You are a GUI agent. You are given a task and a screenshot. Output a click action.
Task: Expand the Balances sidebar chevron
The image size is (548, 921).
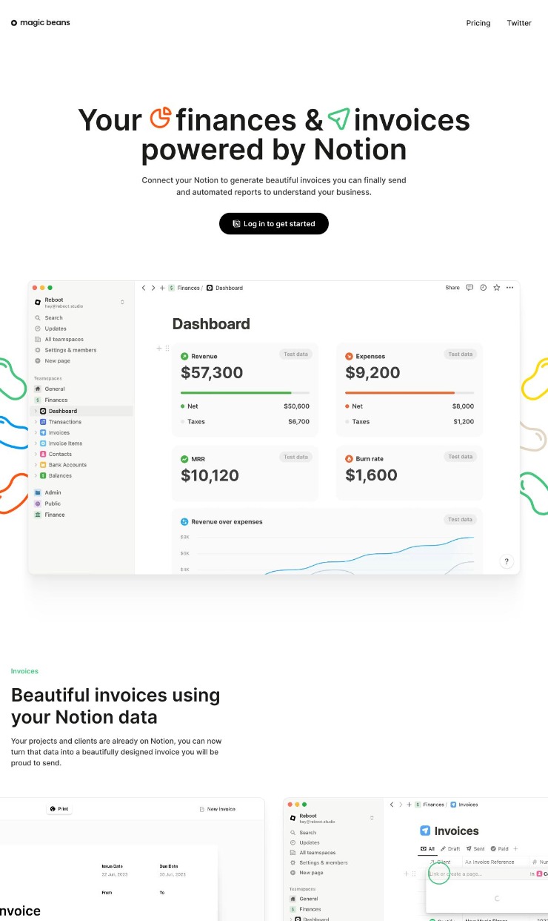pos(36,475)
